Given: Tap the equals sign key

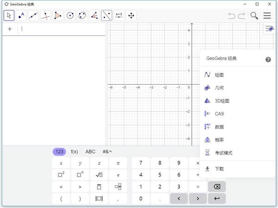Looking at the screenshot, I should pos(198,187).
